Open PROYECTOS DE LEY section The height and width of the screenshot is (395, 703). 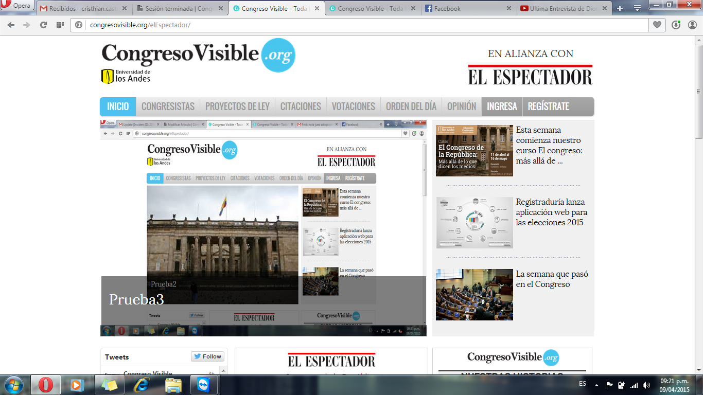(237, 106)
